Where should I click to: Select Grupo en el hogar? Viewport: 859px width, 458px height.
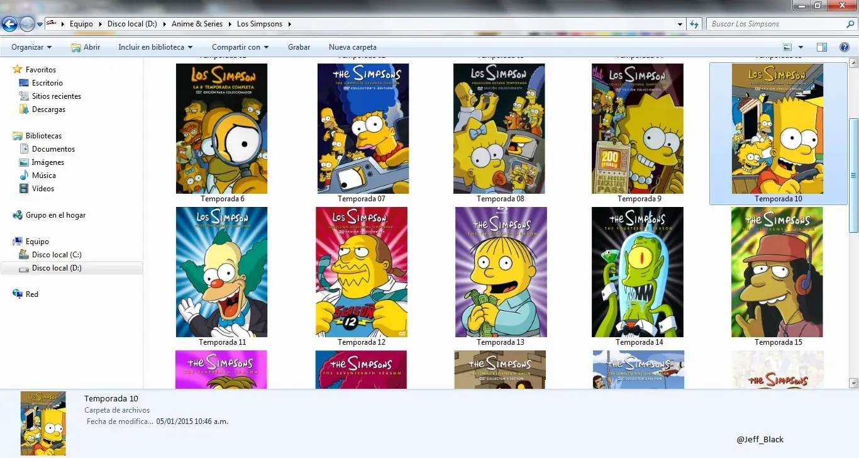pyautogui.click(x=55, y=215)
